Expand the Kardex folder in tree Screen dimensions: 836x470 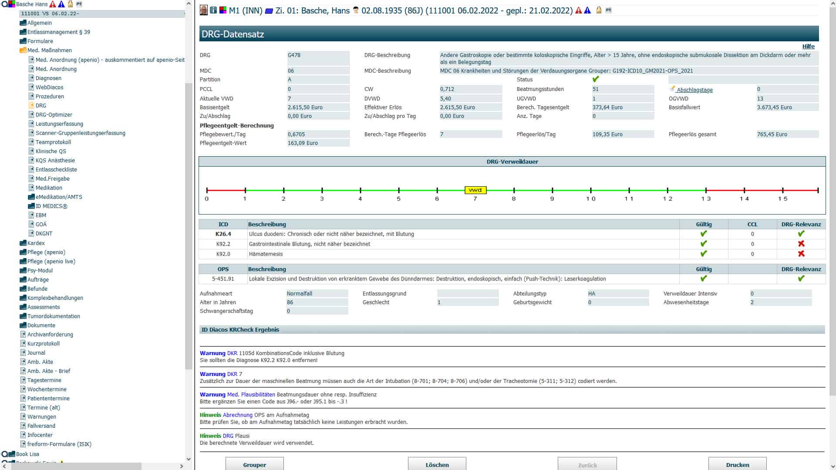point(23,243)
